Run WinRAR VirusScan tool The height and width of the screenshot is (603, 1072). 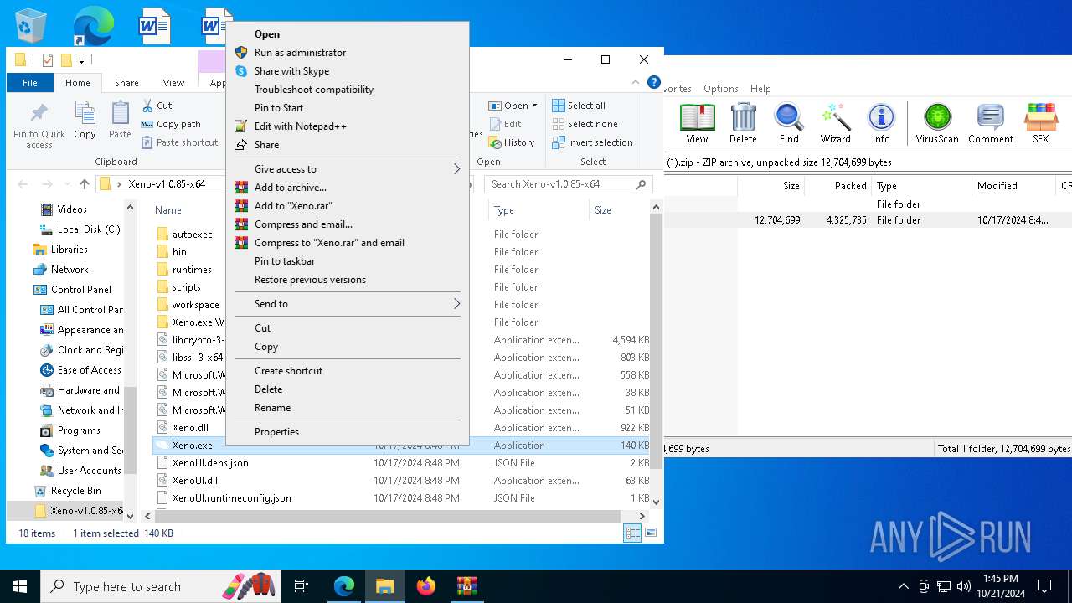pos(937,124)
